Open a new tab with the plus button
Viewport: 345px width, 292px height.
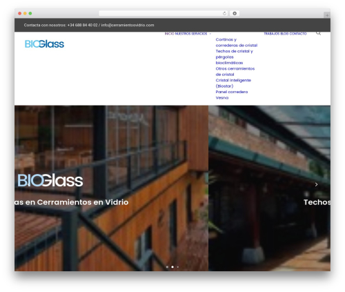tap(327, 15)
